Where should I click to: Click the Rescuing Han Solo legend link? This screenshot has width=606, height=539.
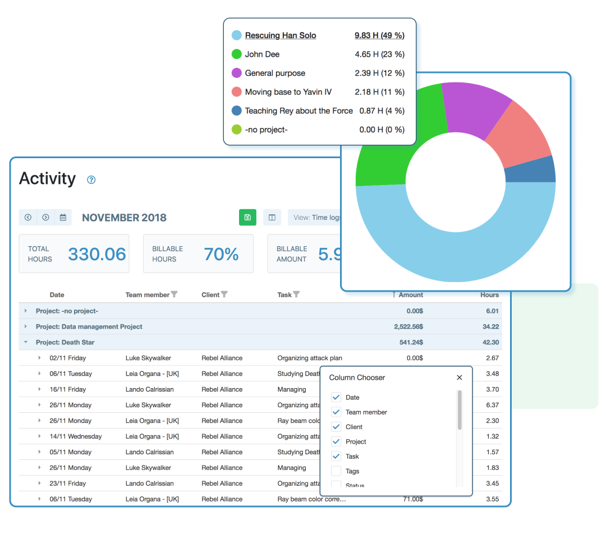281,35
